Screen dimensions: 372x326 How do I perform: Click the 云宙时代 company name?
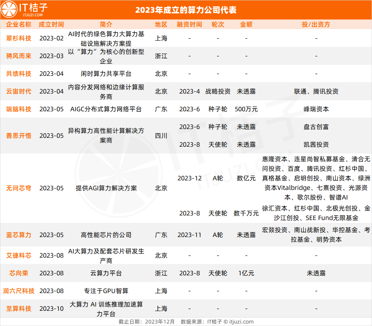pos(18,91)
